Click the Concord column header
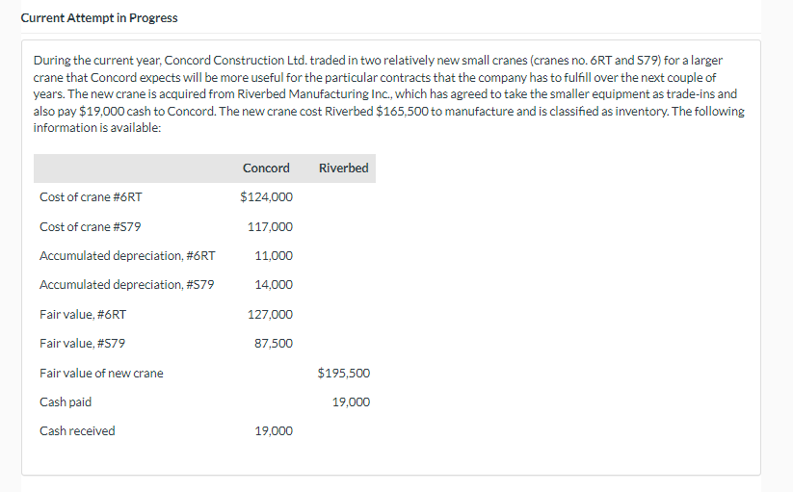The height and width of the screenshot is (492, 793). [266, 168]
